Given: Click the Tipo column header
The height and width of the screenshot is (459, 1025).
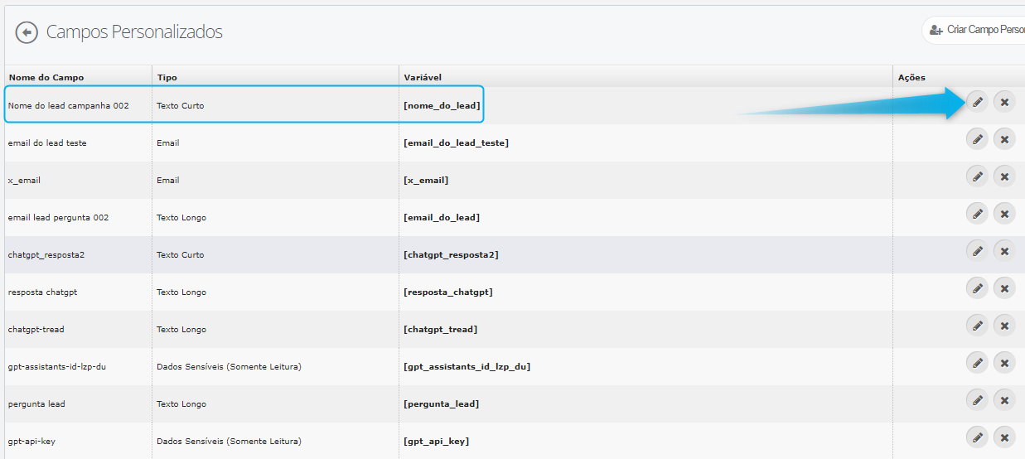Looking at the screenshot, I should click(x=167, y=77).
